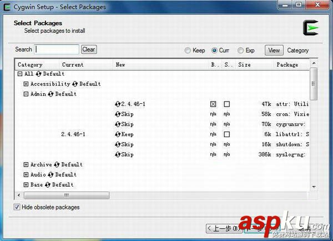Click the current version 2.4.46-1 of libattr1
This screenshot has width=333, height=241.
[x=73, y=134]
